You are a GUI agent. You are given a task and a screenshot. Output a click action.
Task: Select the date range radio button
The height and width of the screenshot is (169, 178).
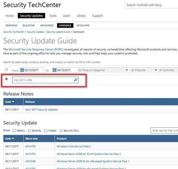(x=7, y=70)
